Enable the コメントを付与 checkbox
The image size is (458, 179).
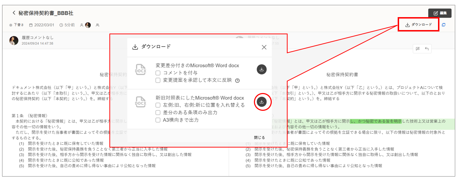[158, 73]
